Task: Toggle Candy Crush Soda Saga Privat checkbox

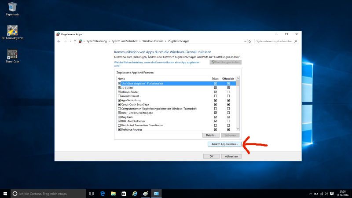Action: 216,104
